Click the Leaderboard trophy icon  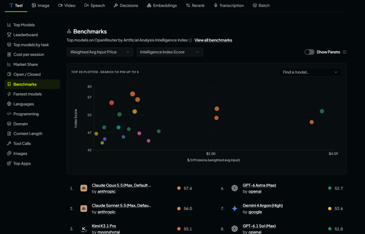tap(9, 34)
